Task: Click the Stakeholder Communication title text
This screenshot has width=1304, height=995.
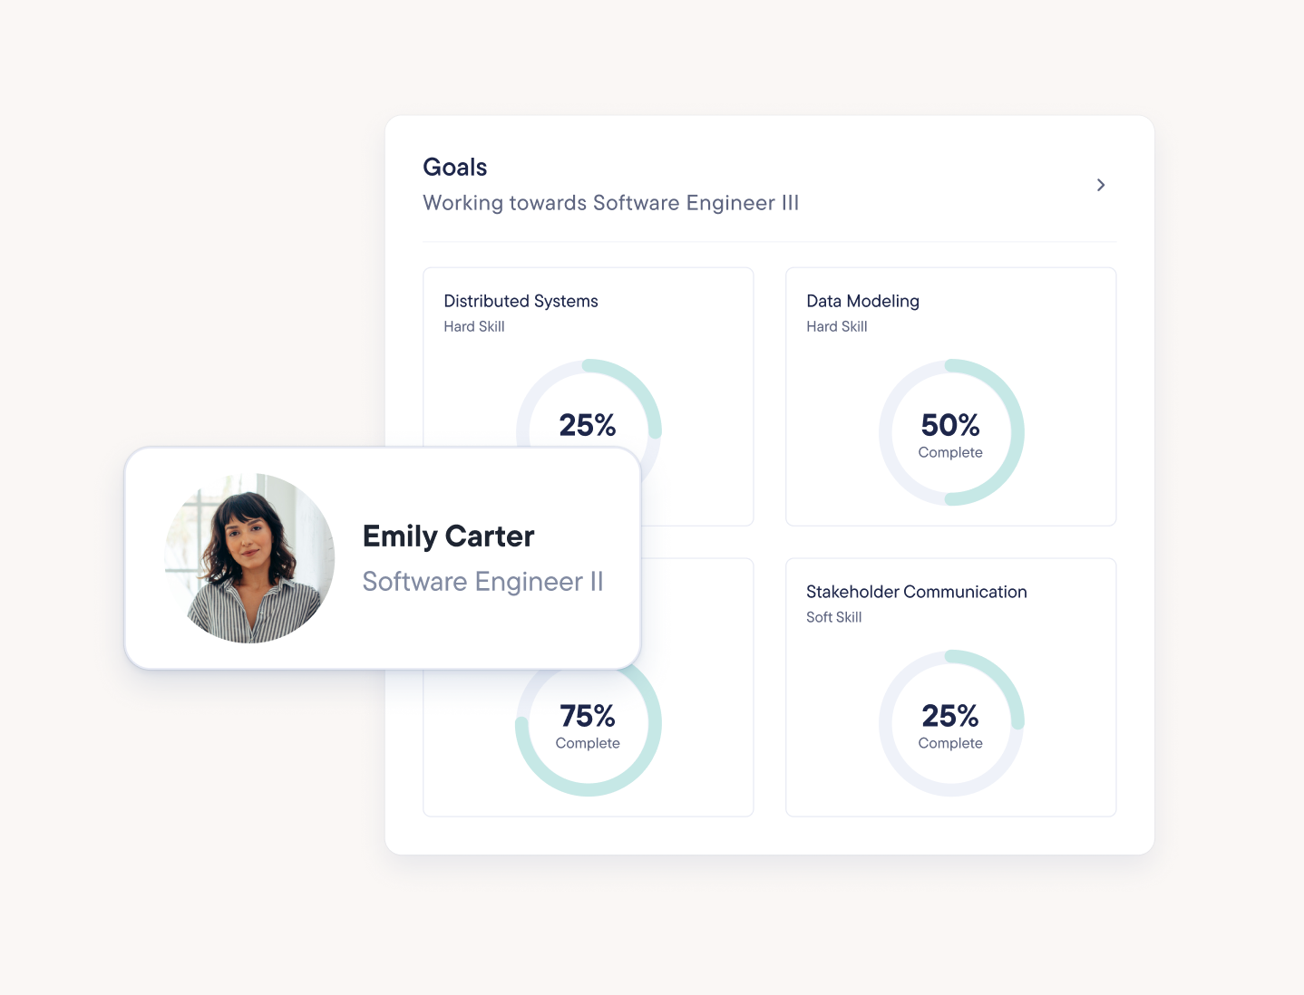Action: tap(917, 591)
